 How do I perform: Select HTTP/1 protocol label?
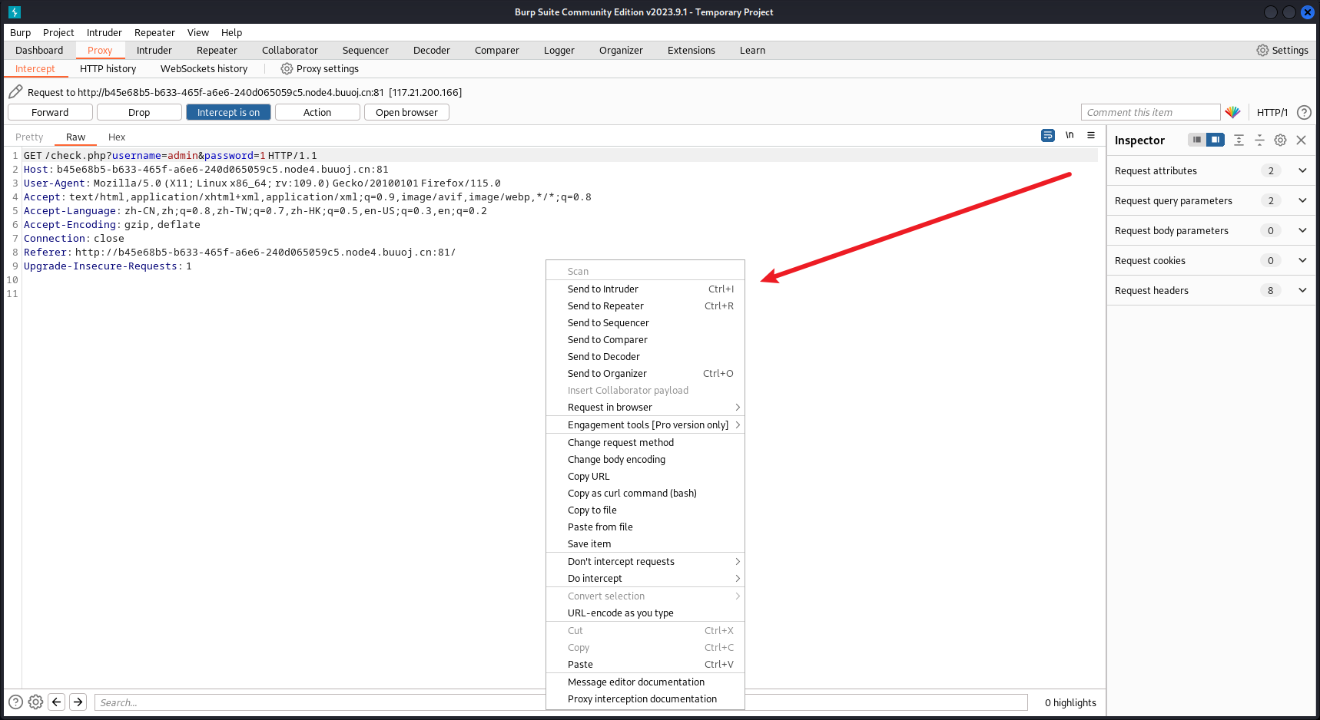[1272, 112]
